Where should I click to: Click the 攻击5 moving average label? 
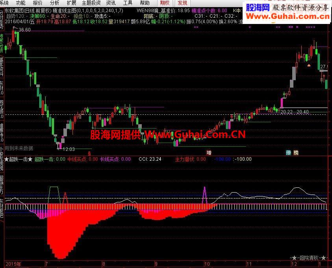point(102,16)
